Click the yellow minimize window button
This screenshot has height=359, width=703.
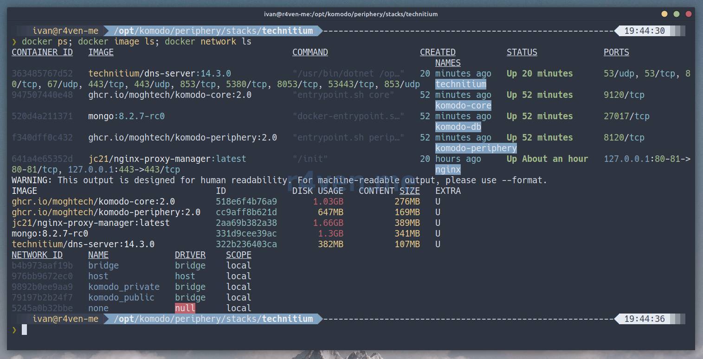(x=664, y=14)
